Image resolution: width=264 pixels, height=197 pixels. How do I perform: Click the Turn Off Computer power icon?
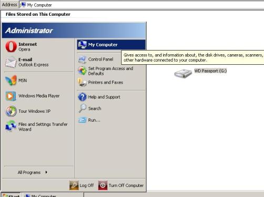point(103,185)
